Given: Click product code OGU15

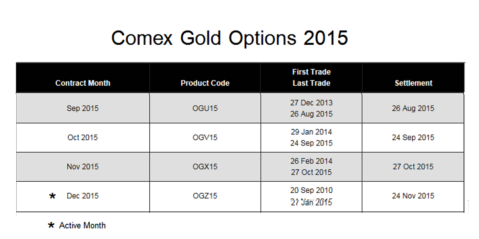Looking at the screenshot, I should coord(205,108).
